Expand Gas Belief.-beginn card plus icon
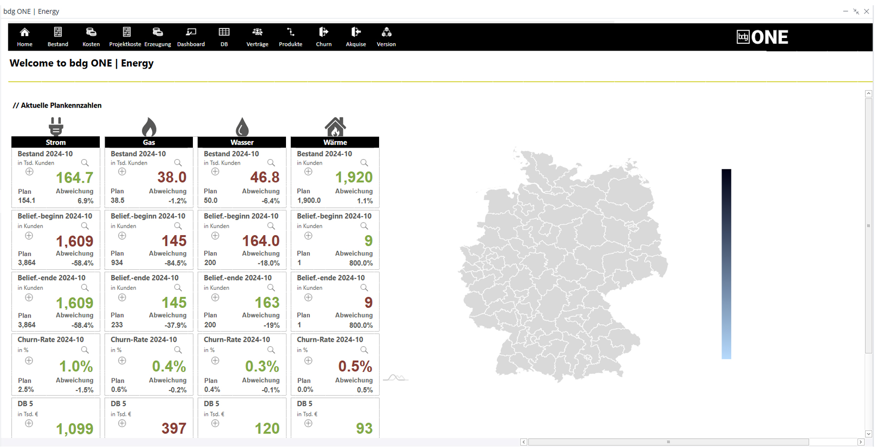877x447 pixels. click(x=122, y=236)
